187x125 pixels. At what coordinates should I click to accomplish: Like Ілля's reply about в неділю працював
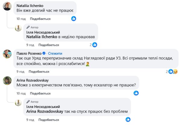[x=49, y=45]
